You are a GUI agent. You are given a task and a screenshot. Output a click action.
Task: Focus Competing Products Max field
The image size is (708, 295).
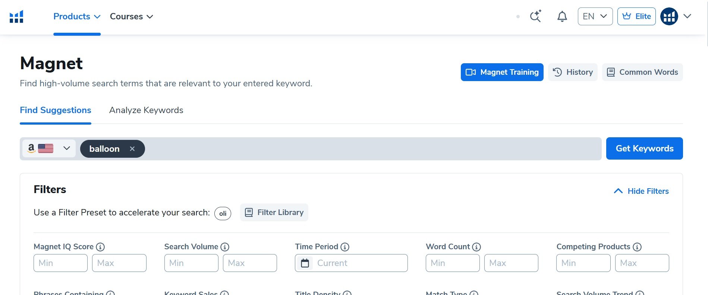(x=642, y=263)
